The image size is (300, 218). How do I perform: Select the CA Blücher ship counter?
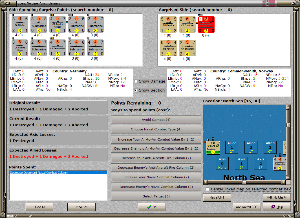point(20,25)
